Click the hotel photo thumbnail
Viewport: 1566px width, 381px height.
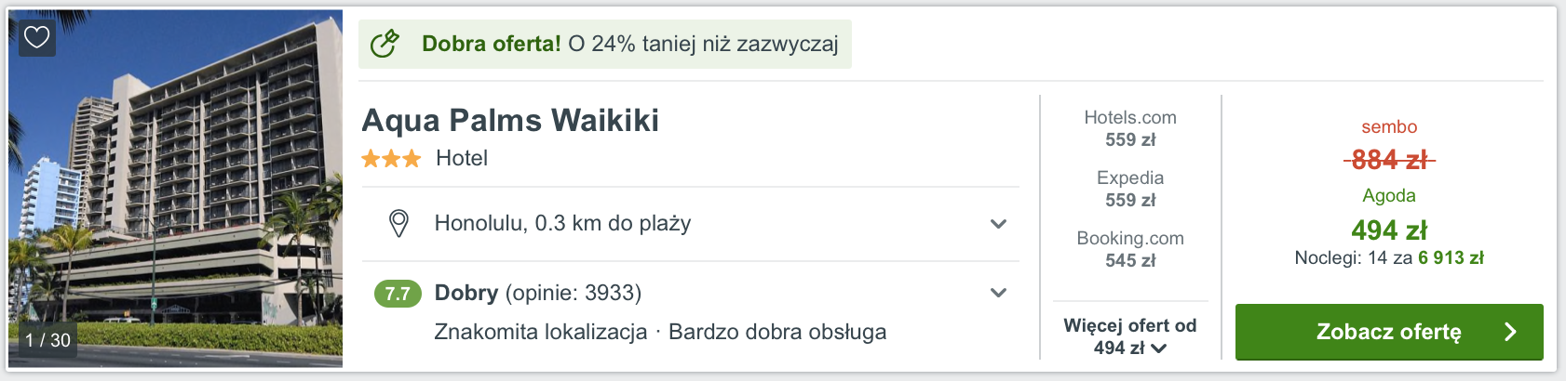pos(176,189)
